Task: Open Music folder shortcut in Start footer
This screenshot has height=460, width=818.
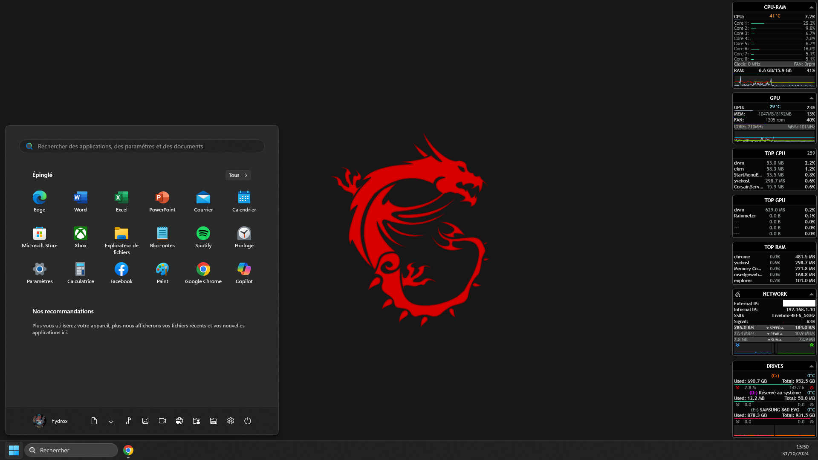Action: 128,421
